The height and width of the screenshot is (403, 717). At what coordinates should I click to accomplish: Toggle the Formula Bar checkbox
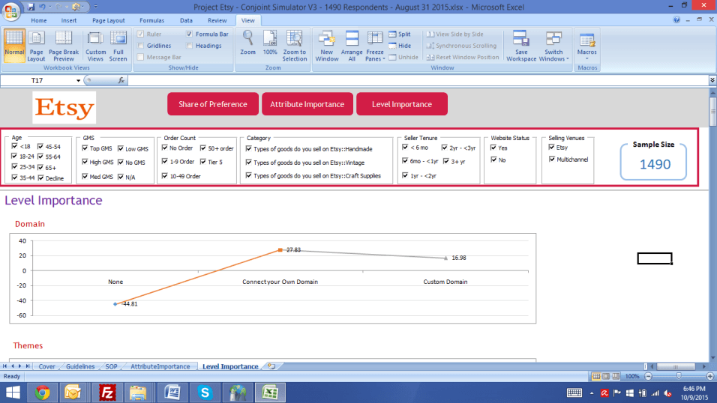click(190, 34)
